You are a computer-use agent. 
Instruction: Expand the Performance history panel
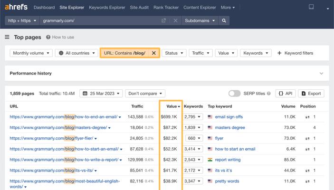[x=321, y=73]
